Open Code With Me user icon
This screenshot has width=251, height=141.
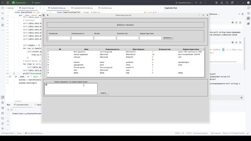[222, 3]
